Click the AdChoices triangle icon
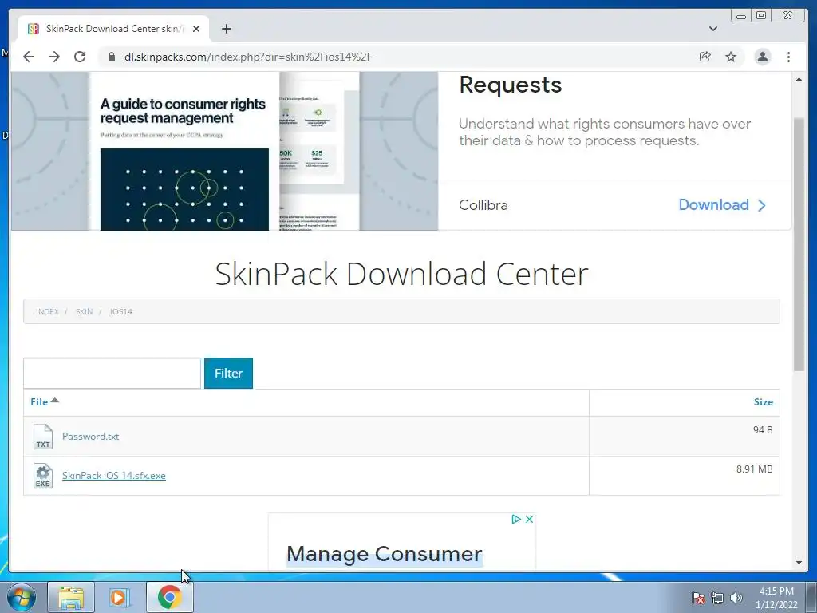This screenshot has height=613, width=817. click(516, 519)
